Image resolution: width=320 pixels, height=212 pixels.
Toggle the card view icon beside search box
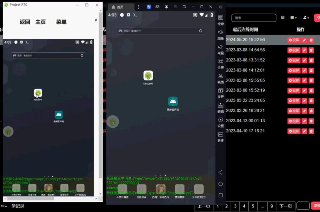point(283,18)
